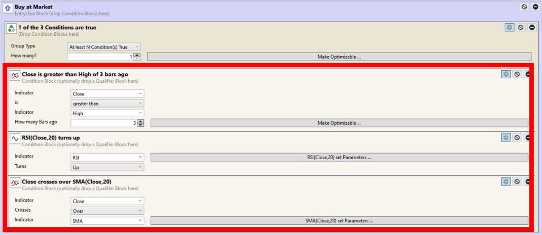The width and height of the screenshot is (542, 235).
Task: Disable the RSI turns up condition
Action: 517,138
